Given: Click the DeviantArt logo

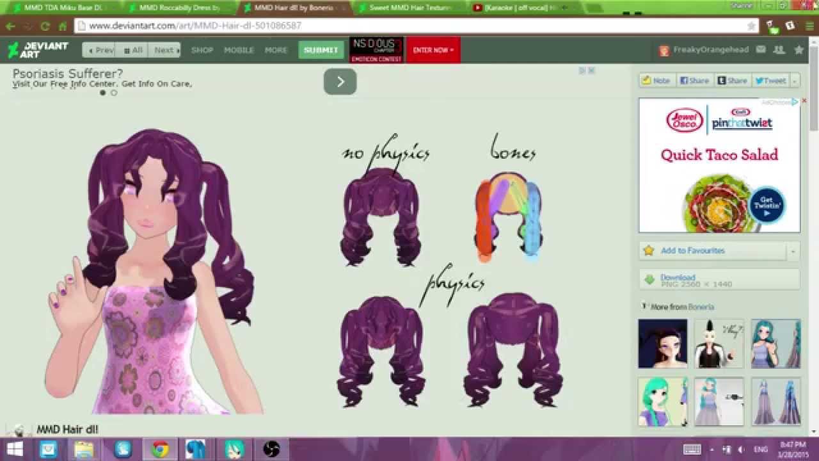Looking at the screenshot, I should (38, 50).
